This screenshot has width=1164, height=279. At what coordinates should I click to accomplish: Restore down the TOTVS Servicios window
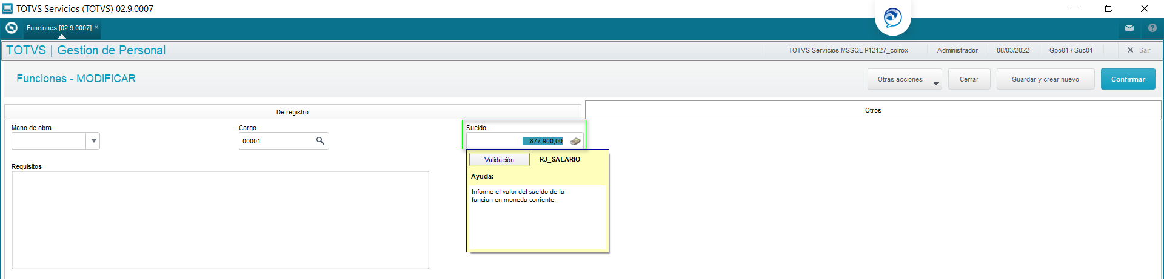(1108, 8)
